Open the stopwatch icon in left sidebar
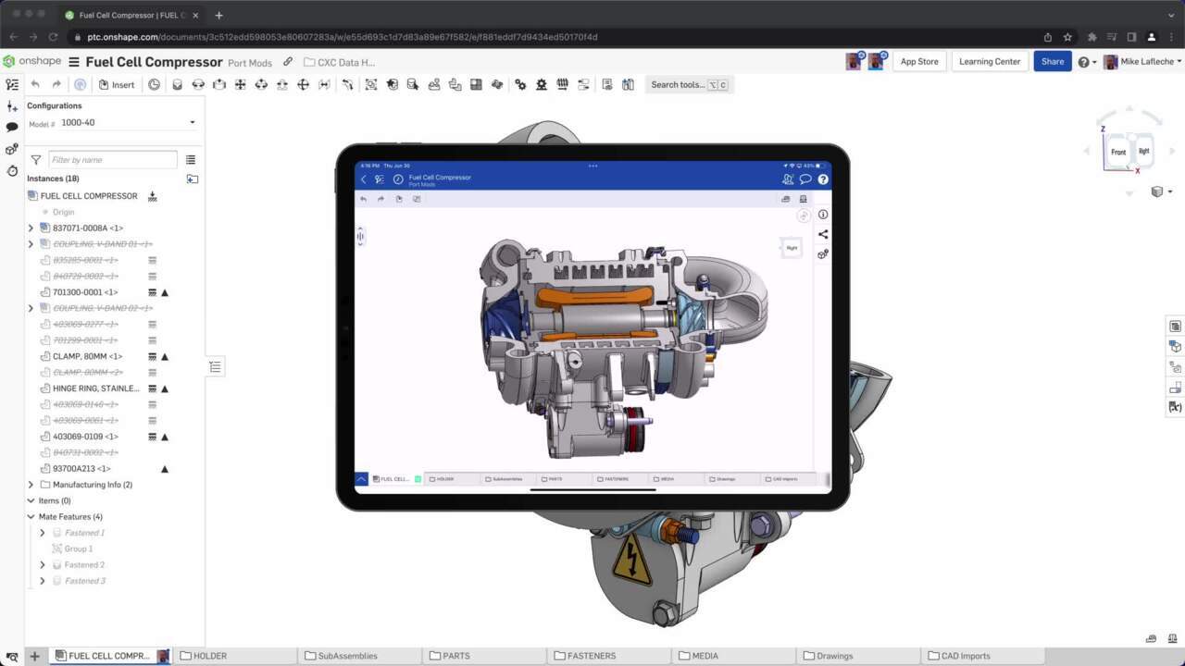This screenshot has height=666, width=1185. click(12, 171)
